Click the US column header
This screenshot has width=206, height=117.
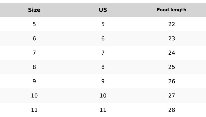(103, 10)
